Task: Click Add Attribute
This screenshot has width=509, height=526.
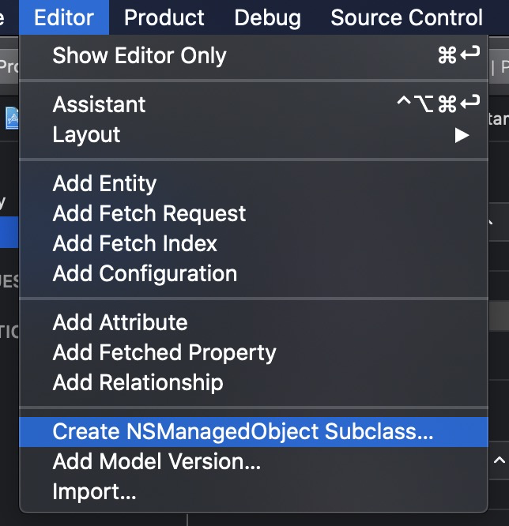Action: pyautogui.click(x=254, y=322)
